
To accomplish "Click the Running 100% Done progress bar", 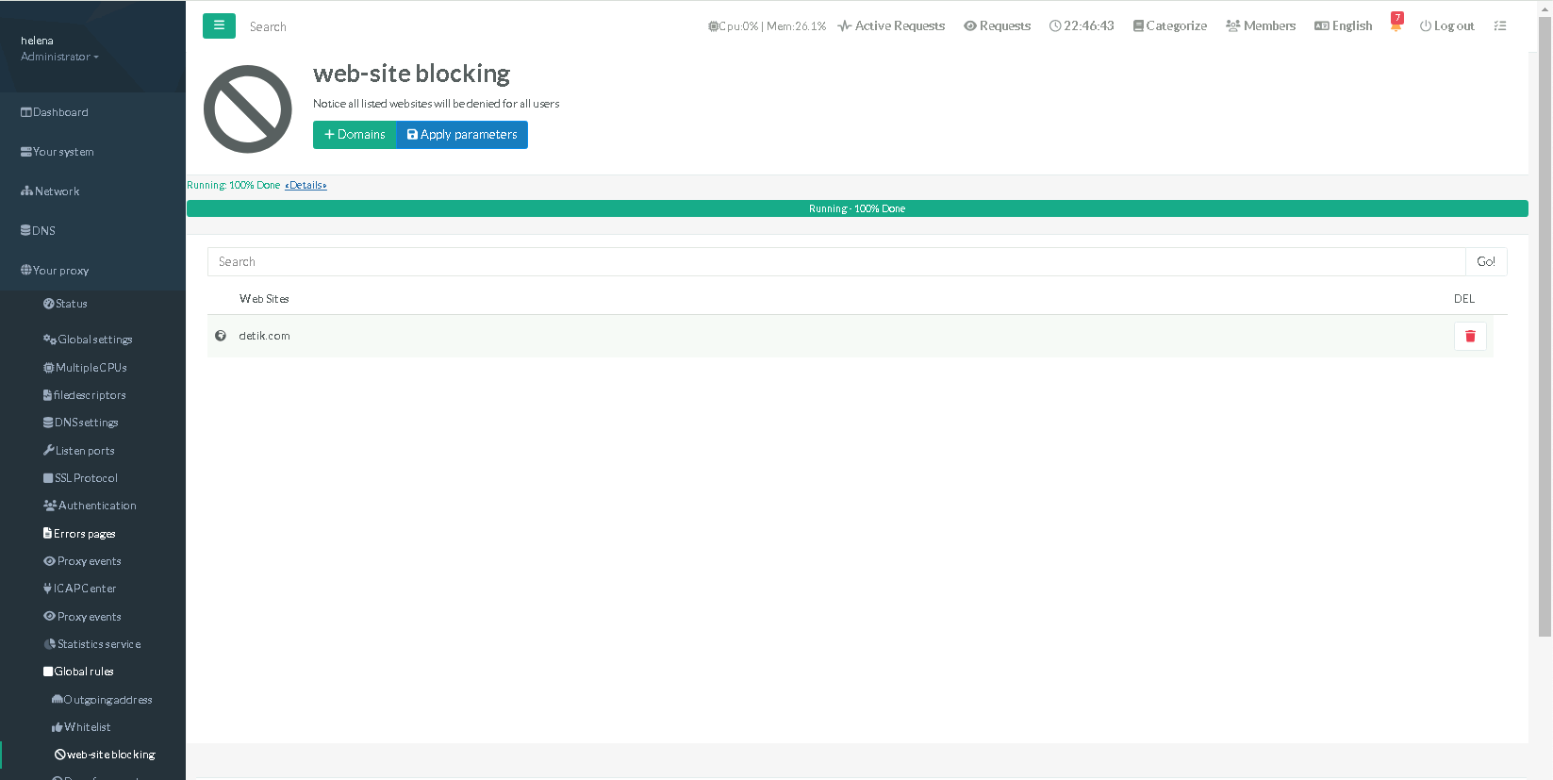I will click(x=856, y=209).
